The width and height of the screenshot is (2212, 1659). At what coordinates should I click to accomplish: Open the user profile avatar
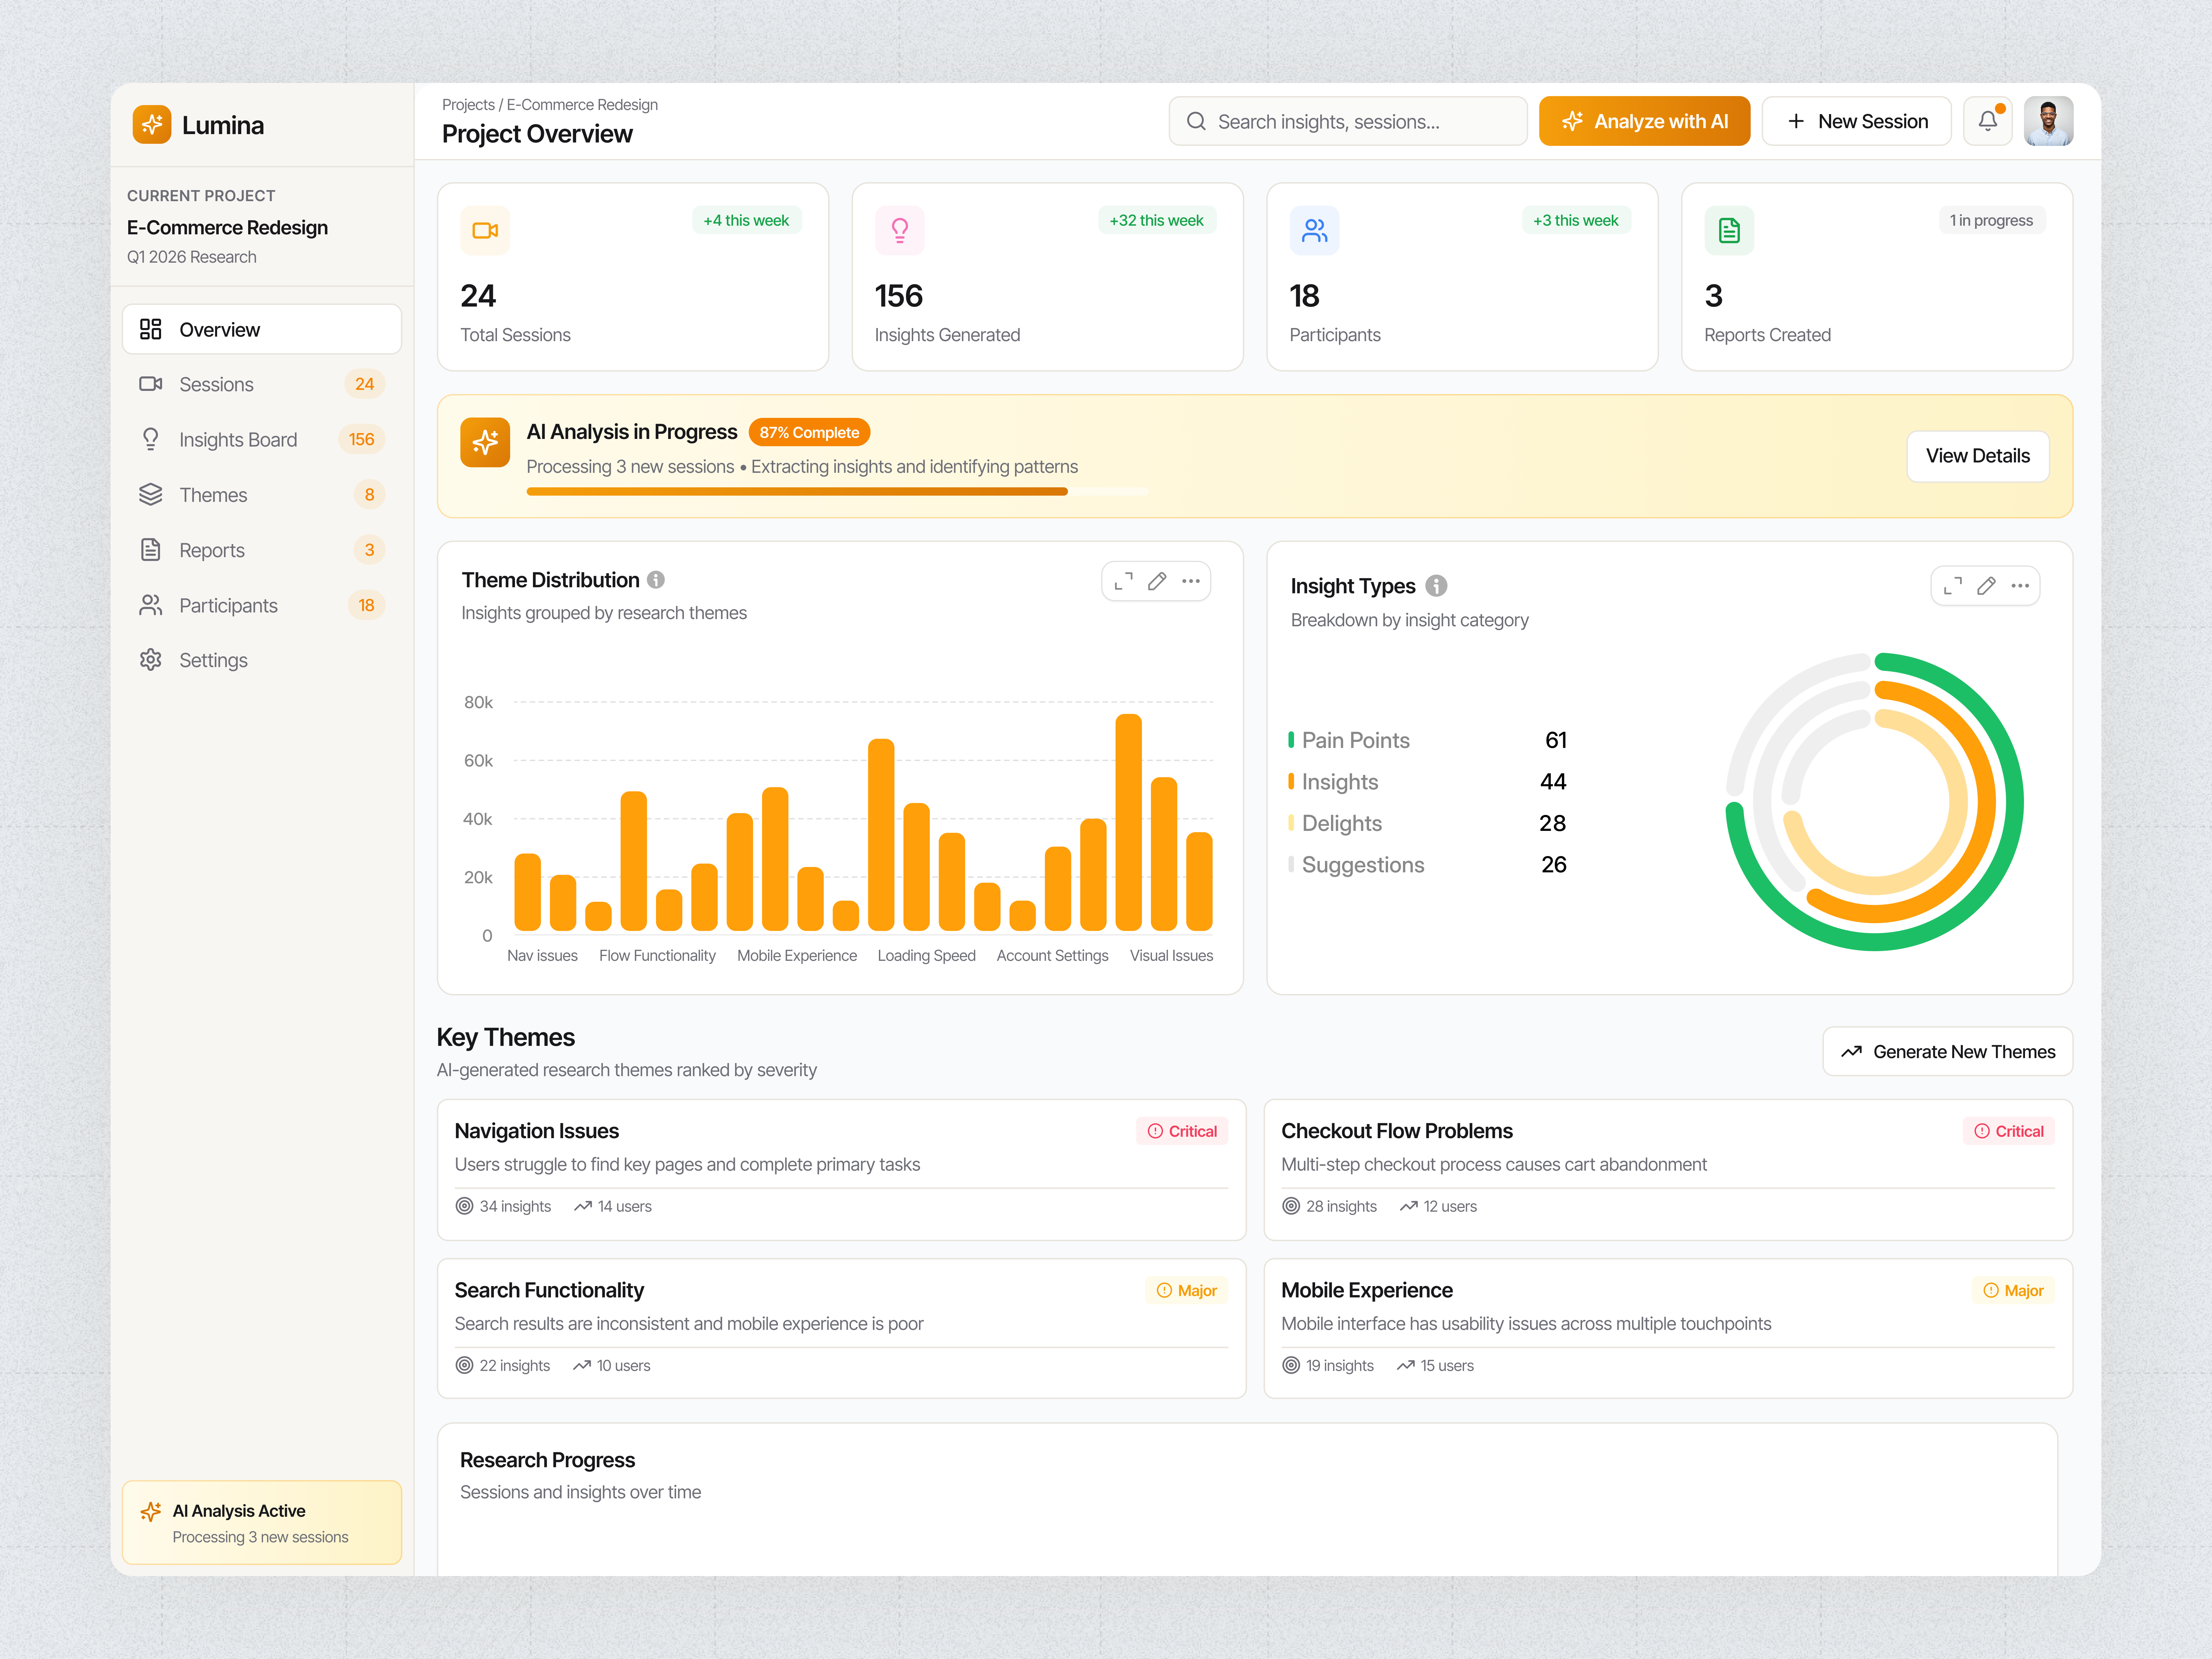[2048, 121]
